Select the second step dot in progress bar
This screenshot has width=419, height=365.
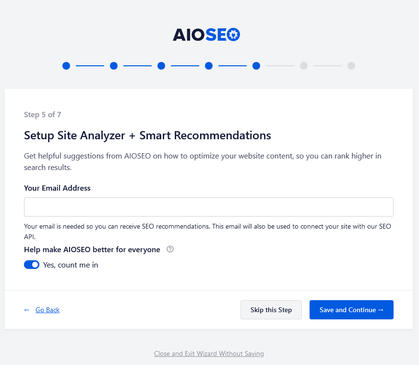click(114, 66)
